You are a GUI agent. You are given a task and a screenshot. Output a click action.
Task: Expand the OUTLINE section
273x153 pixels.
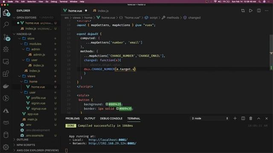pos(23,140)
